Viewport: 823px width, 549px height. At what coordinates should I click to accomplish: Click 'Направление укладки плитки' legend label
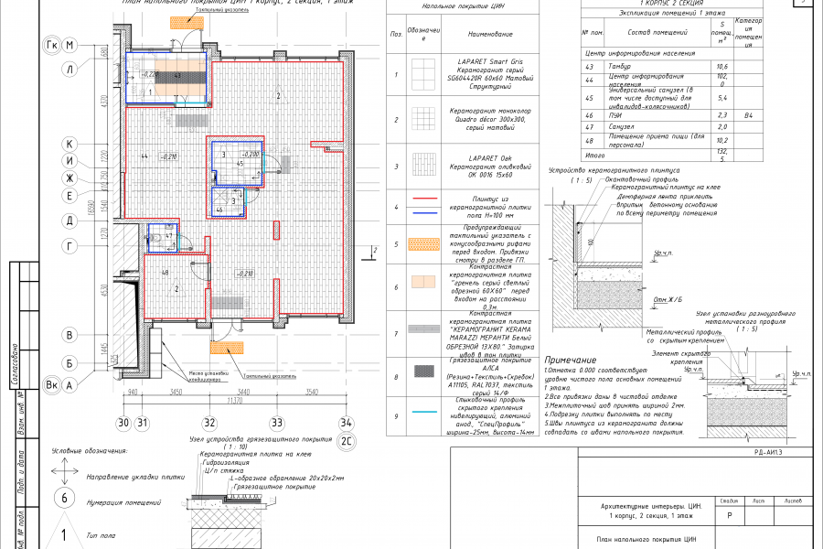pos(135,477)
